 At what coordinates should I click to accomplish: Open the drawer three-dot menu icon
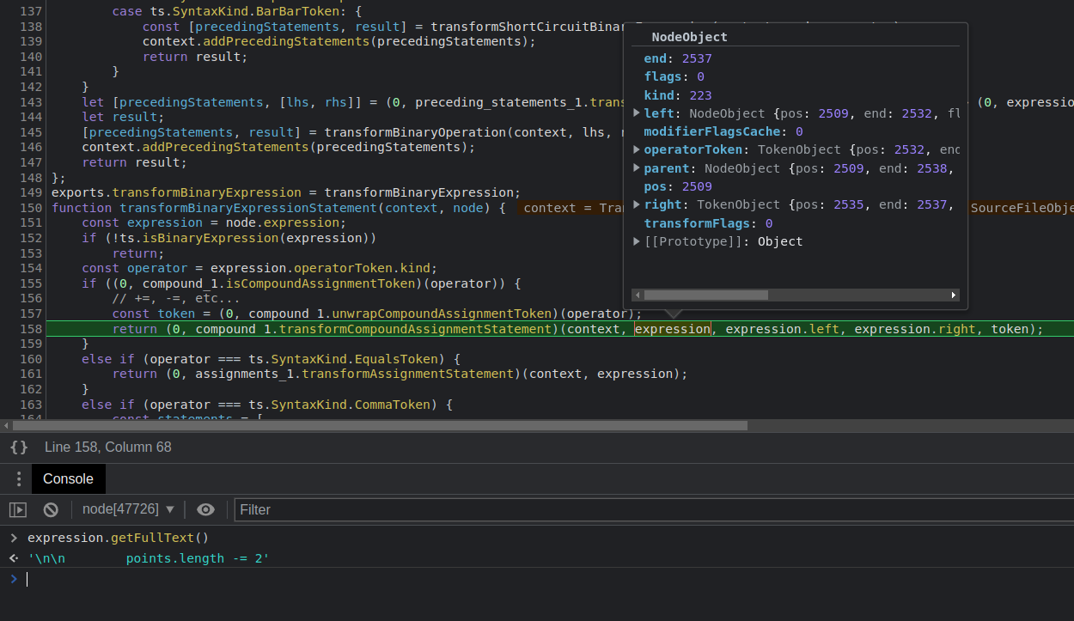[x=18, y=479]
